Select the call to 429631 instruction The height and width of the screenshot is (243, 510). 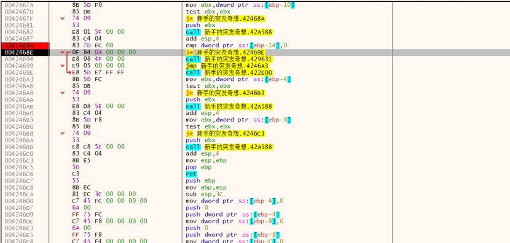229,59
